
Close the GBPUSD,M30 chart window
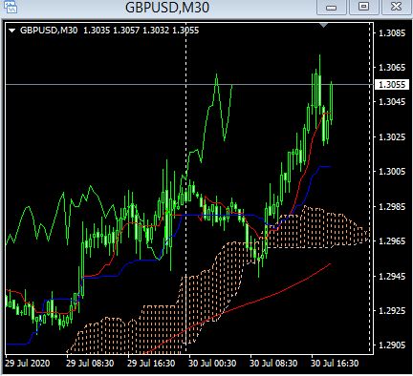(x=396, y=7)
